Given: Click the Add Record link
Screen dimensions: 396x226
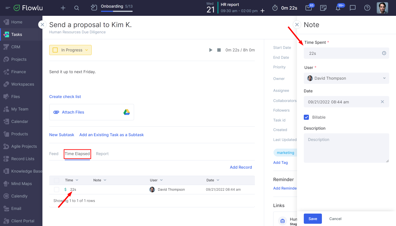Looking at the screenshot, I should click(241, 167).
